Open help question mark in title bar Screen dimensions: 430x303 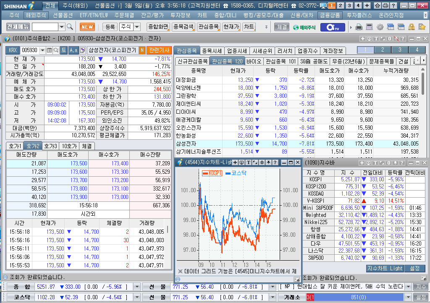pyautogui.click(x=393, y=5)
